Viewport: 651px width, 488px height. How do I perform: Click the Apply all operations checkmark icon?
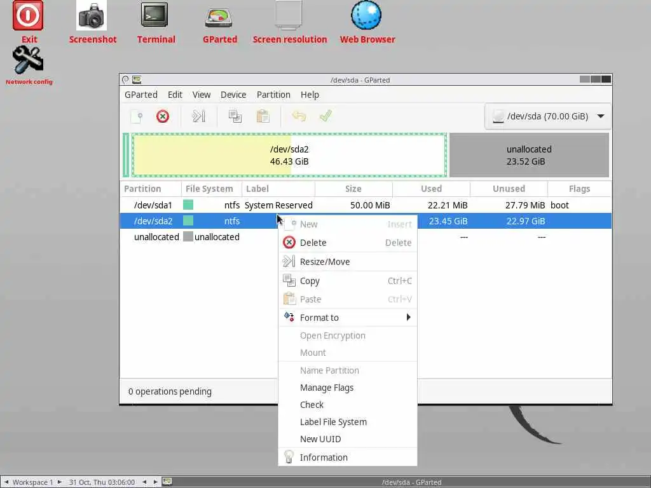pyautogui.click(x=326, y=116)
